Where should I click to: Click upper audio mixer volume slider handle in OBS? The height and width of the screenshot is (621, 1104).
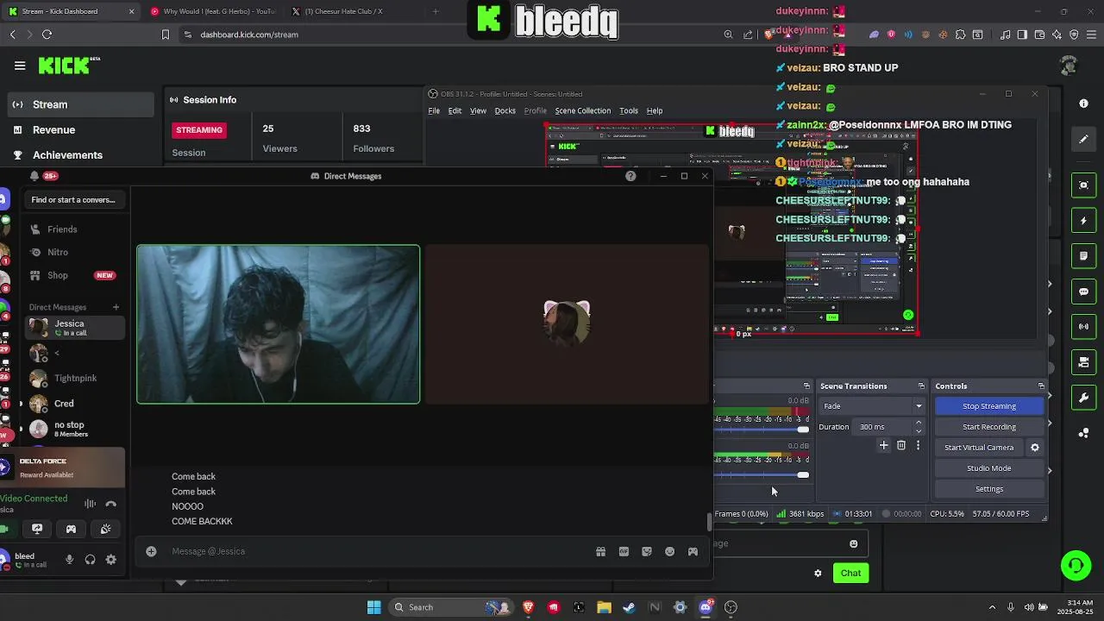[x=803, y=430]
